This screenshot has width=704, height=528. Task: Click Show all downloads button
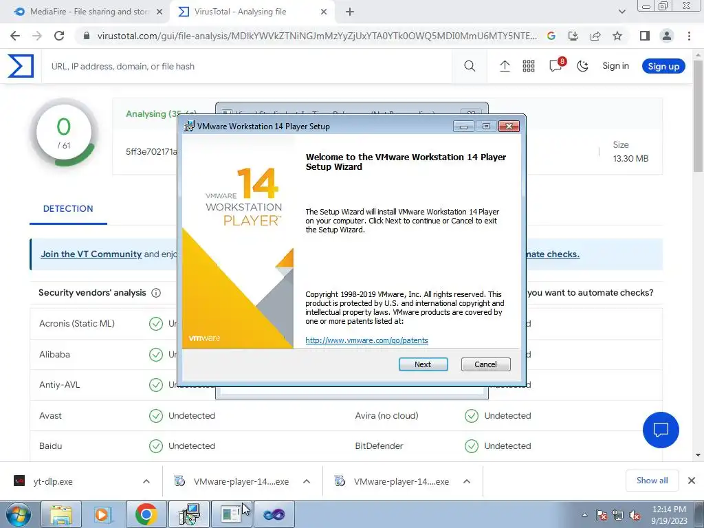tap(652, 481)
